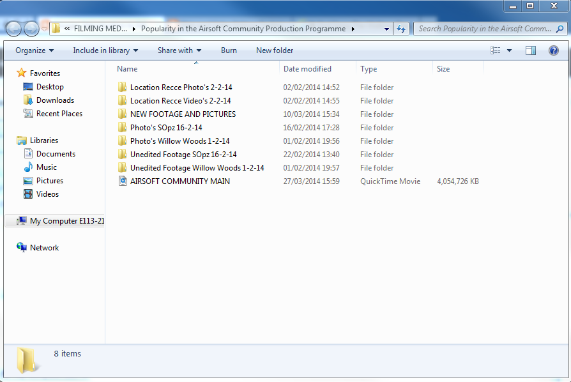
Task: Open Videos library
Action: coord(47,194)
